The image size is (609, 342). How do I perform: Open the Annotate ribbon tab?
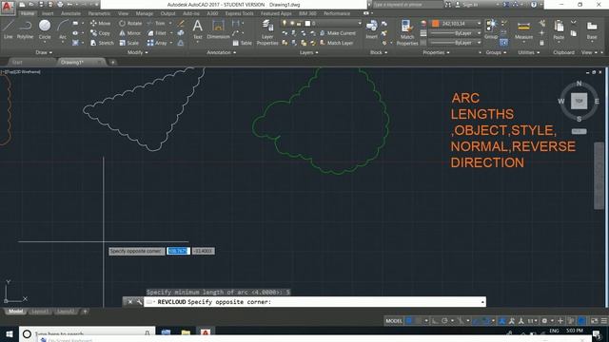click(70, 13)
